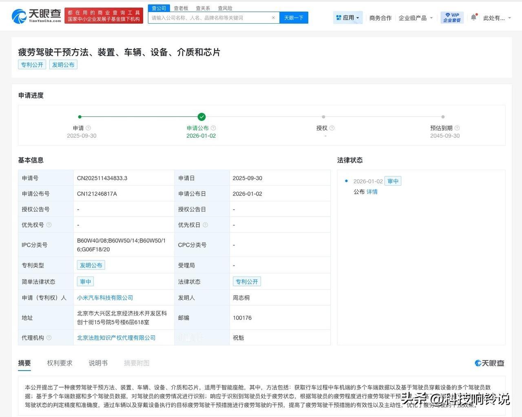522x417 pixels.
Task: Click the help icon next to 优先权号
Action: click(49, 224)
